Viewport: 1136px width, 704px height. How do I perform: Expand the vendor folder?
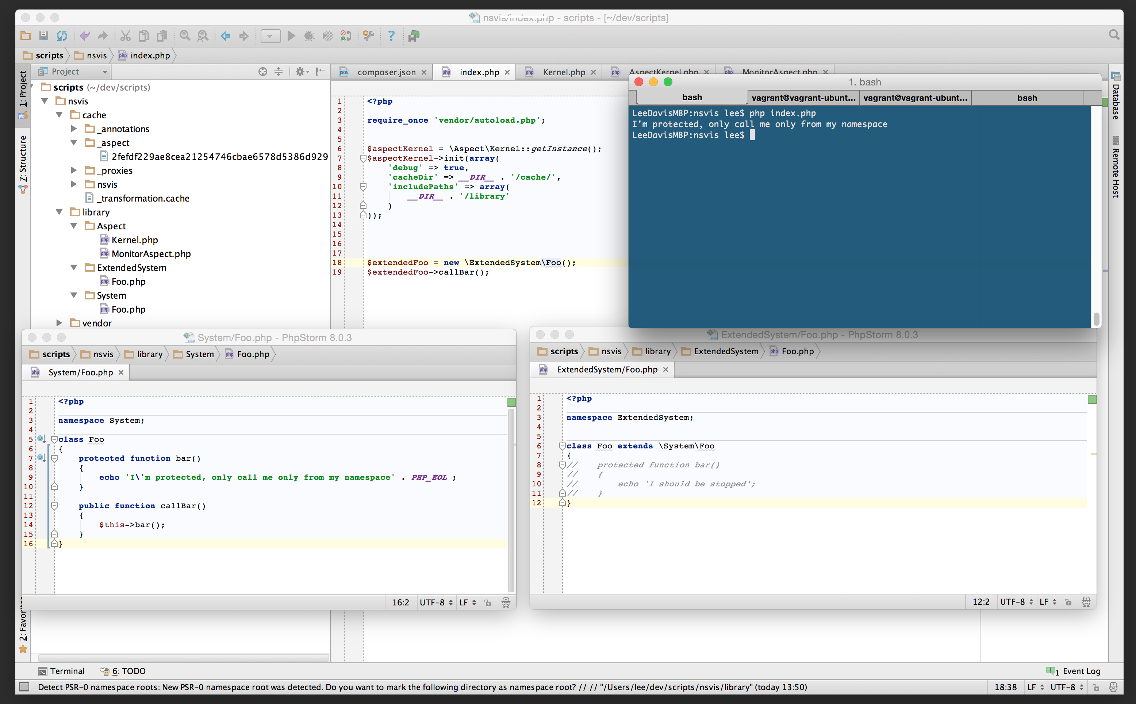click(x=59, y=323)
